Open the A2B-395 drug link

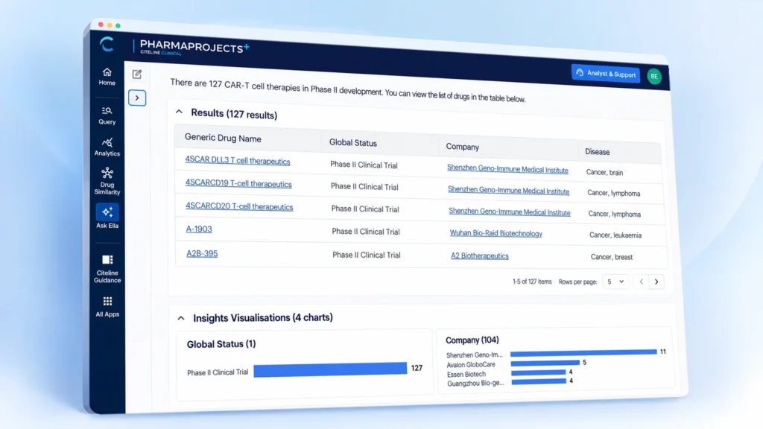tap(202, 253)
